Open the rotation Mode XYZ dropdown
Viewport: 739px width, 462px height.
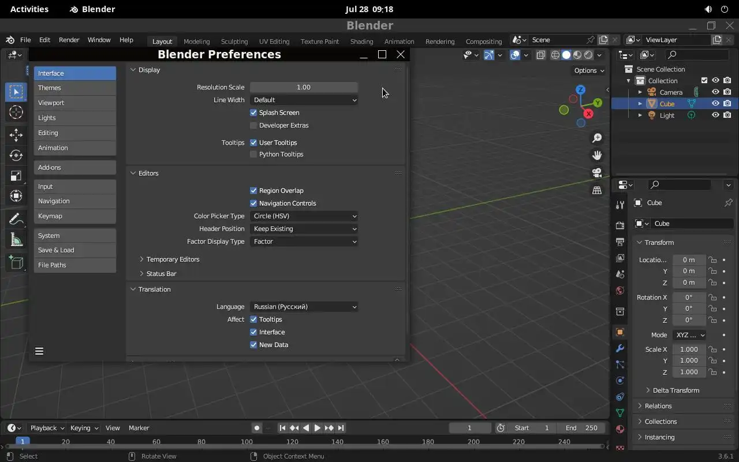click(689, 335)
